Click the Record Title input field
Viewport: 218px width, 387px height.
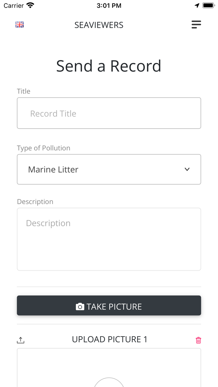click(109, 113)
